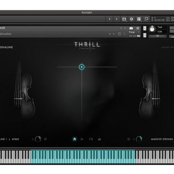
Task: Click MASSIVE STRINGS layer name
Action: (x=162, y=139)
